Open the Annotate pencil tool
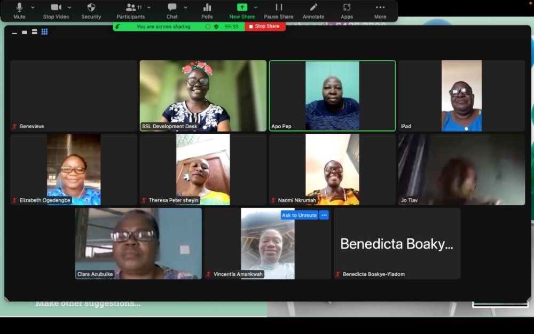This screenshot has width=534, height=334. [313, 7]
